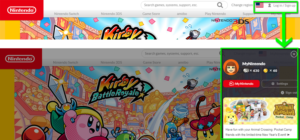
Task: Click the person icon next to Log in
Action: [x=269, y=5]
